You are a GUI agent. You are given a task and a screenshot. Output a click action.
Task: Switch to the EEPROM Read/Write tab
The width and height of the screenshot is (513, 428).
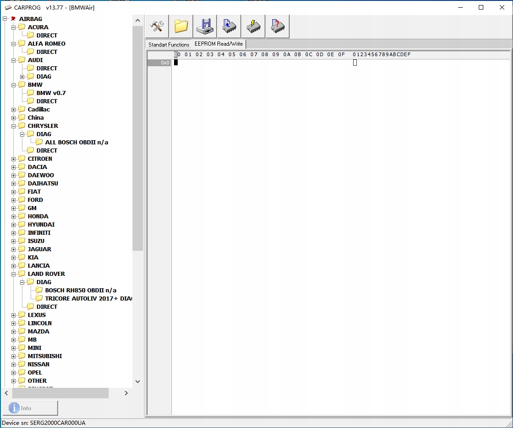218,44
